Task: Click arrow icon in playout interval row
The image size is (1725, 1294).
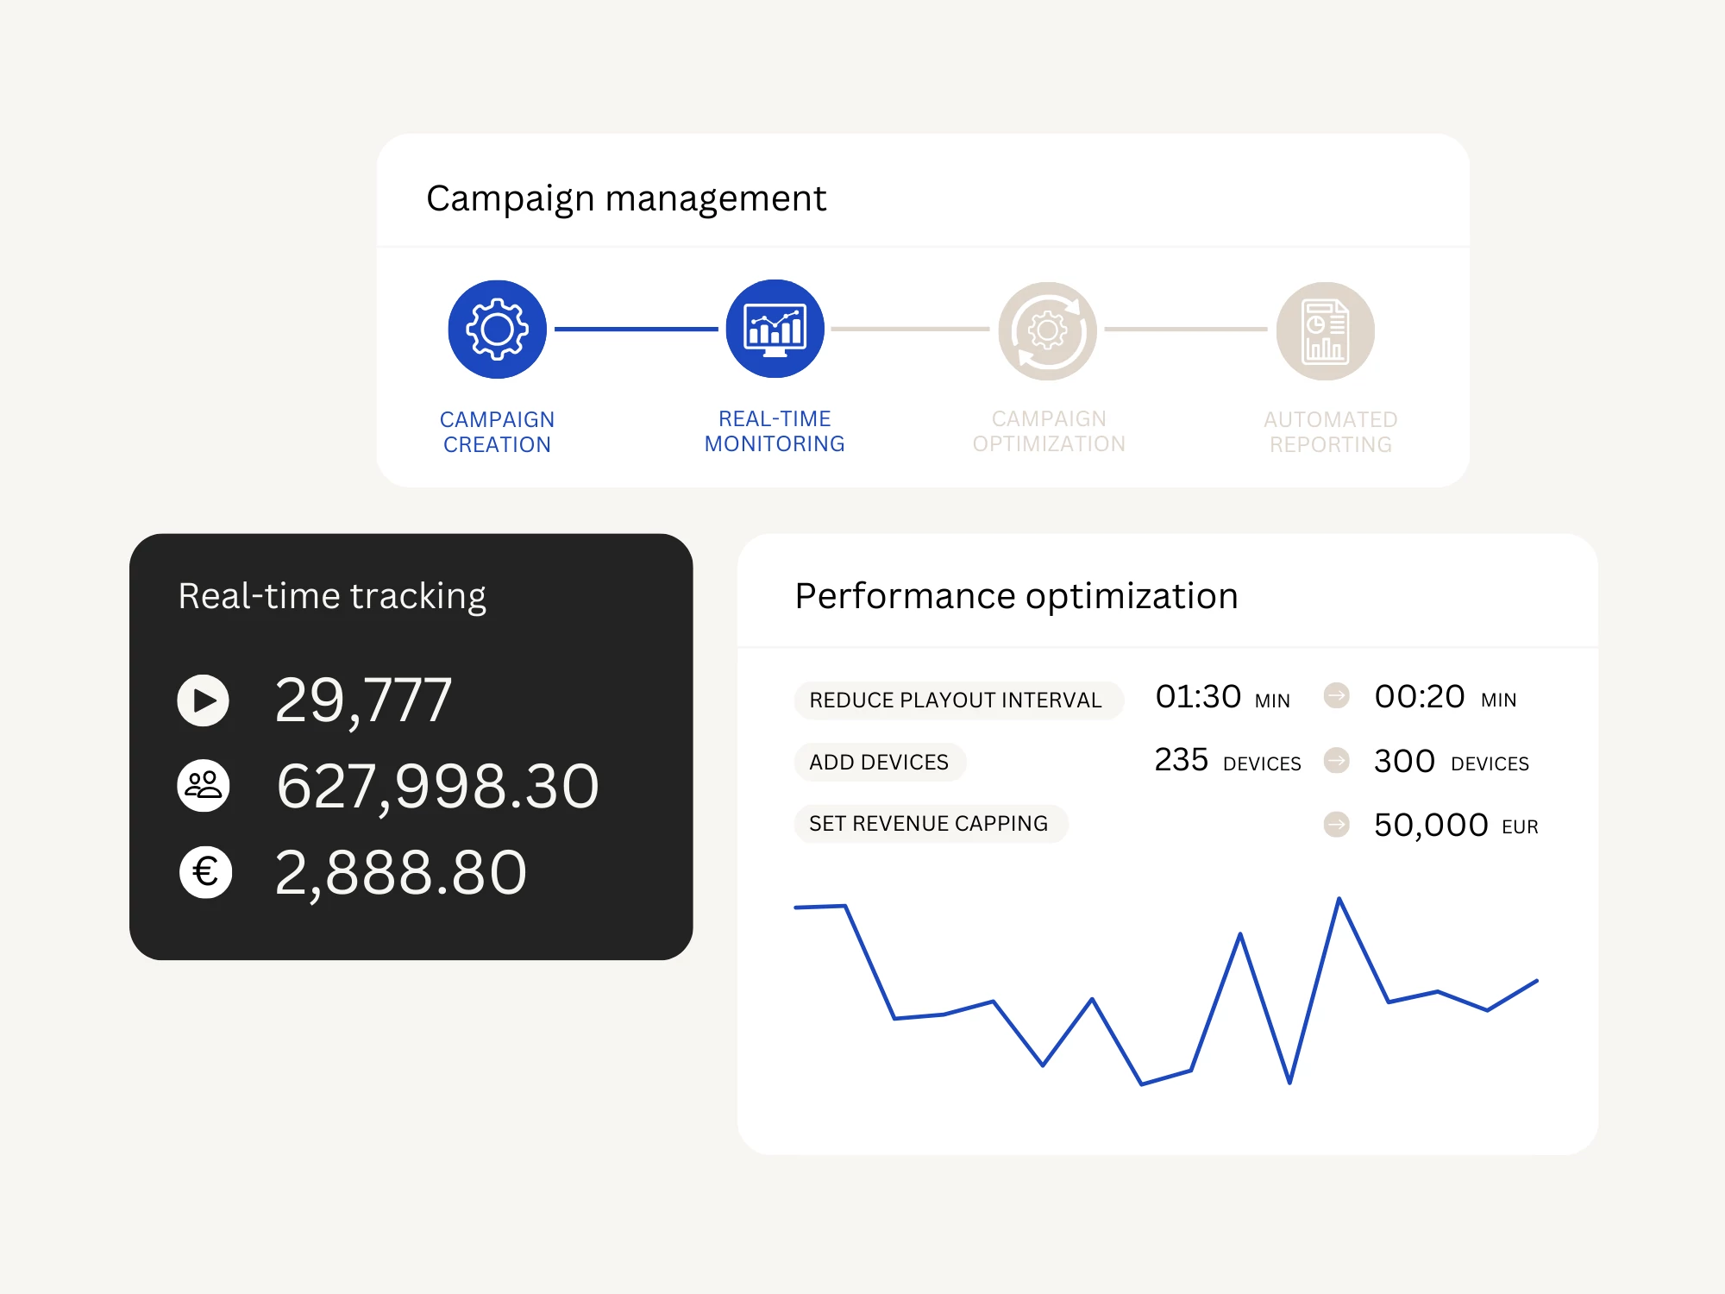Action: [1336, 695]
